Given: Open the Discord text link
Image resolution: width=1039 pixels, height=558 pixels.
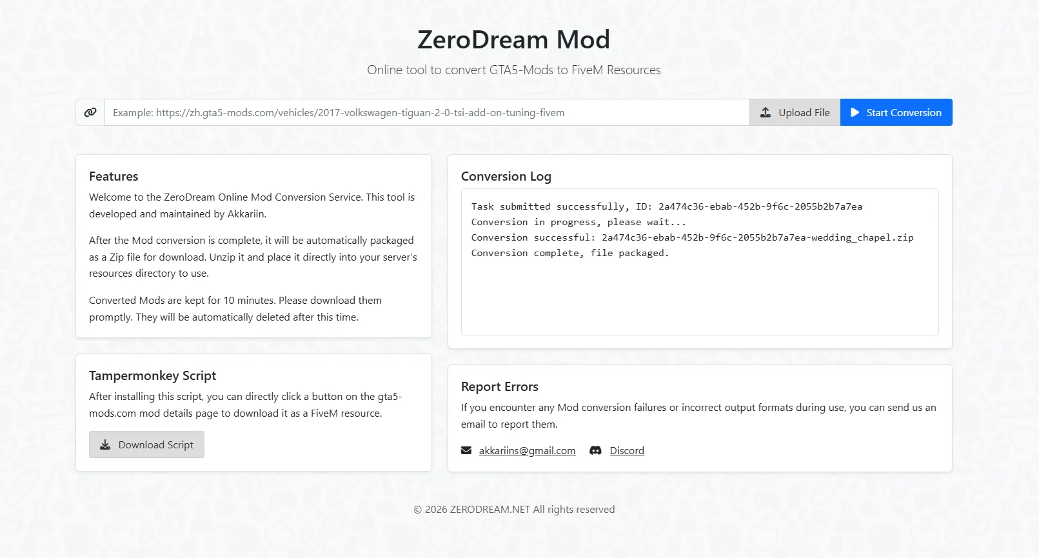Looking at the screenshot, I should (627, 451).
